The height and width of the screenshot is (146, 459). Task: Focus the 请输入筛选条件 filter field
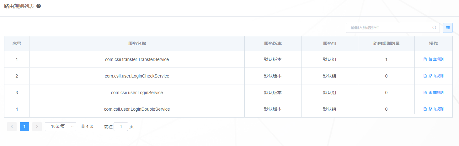pyautogui.click(x=393, y=28)
